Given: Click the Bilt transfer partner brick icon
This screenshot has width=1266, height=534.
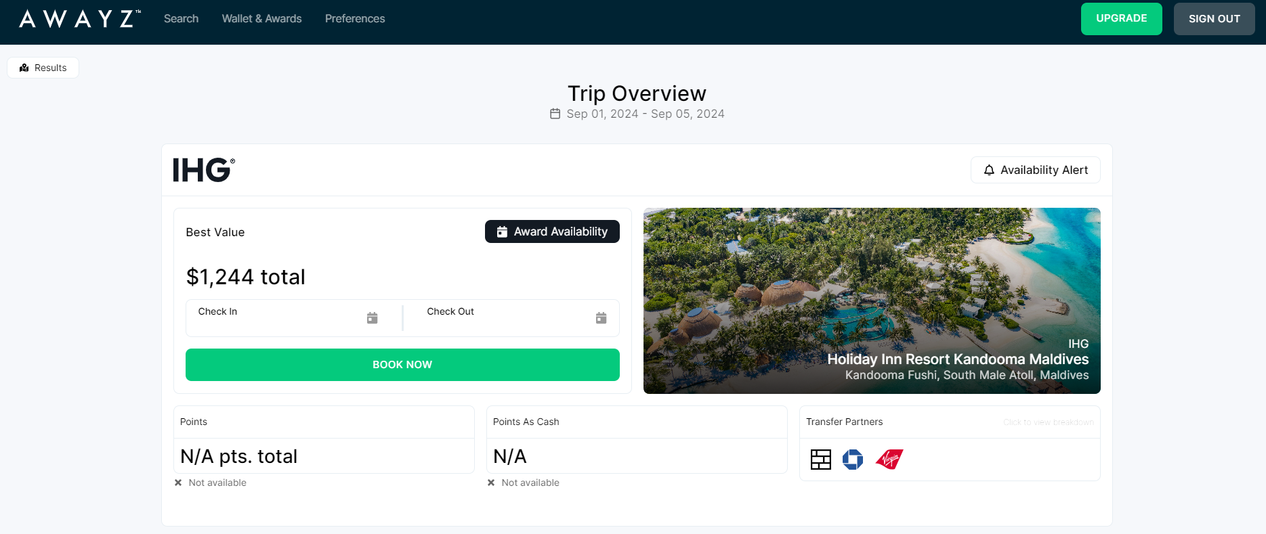Looking at the screenshot, I should click(x=820, y=460).
